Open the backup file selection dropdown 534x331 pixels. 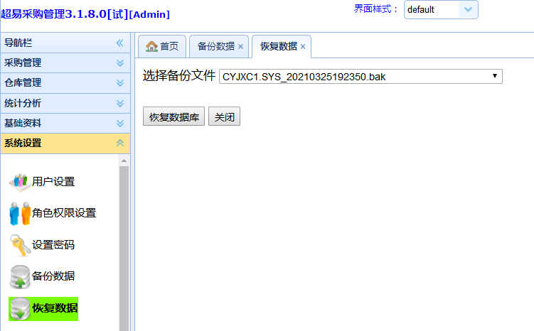(494, 76)
